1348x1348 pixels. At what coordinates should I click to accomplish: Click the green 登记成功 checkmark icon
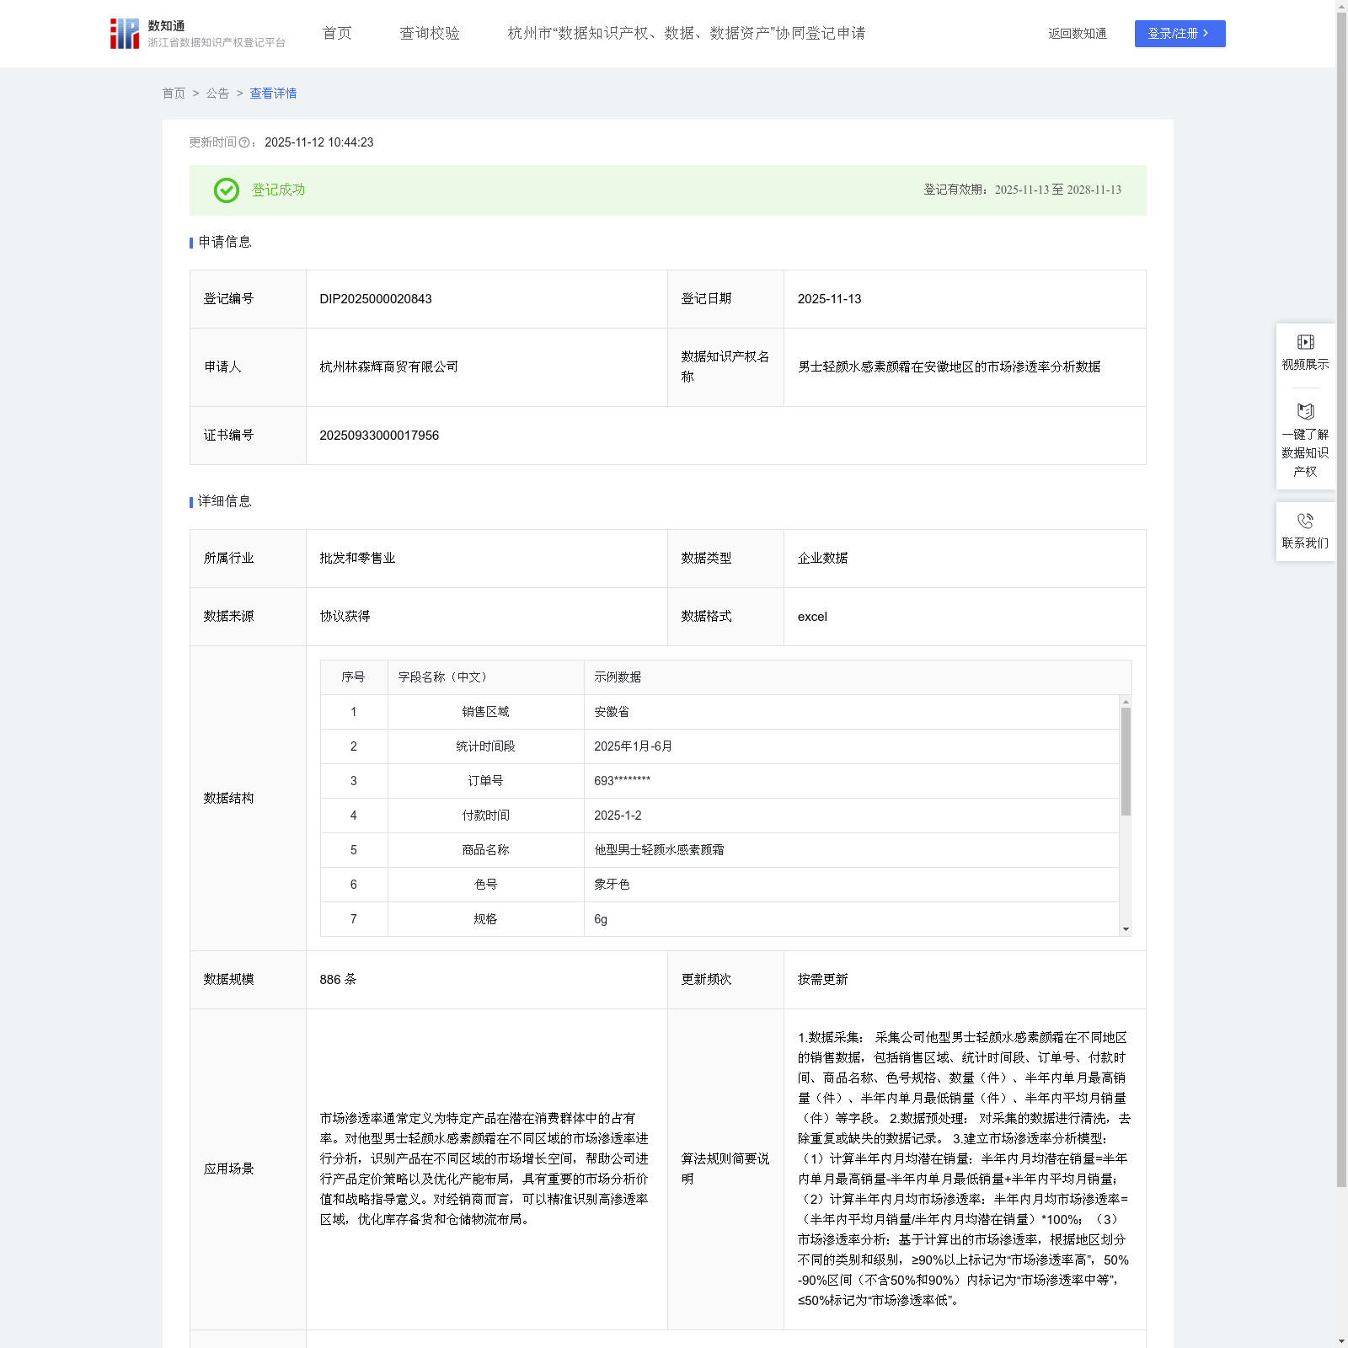[226, 190]
